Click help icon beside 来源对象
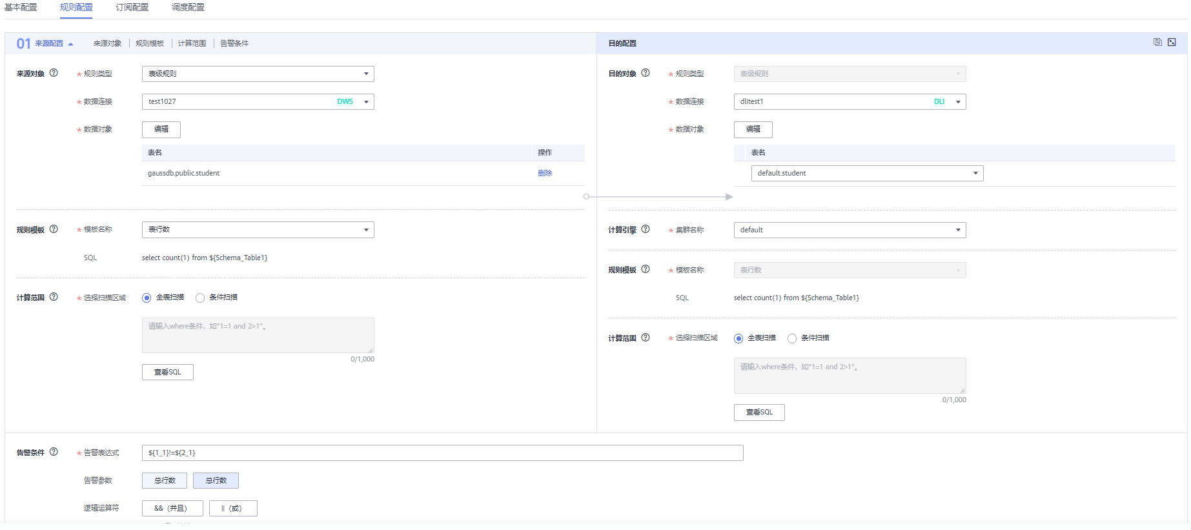This screenshot has width=1191, height=530. [x=54, y=73]
